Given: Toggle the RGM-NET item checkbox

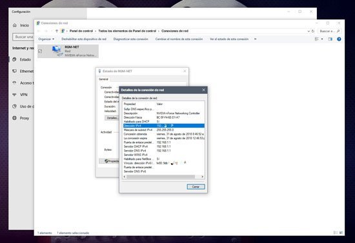Looking at the screenshot, I should 40,51.
